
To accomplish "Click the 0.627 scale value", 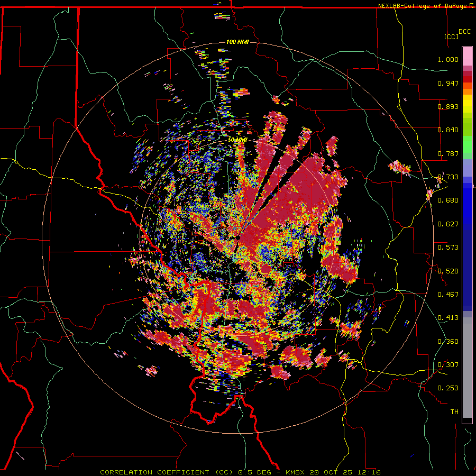I will (x=448, y=224).
